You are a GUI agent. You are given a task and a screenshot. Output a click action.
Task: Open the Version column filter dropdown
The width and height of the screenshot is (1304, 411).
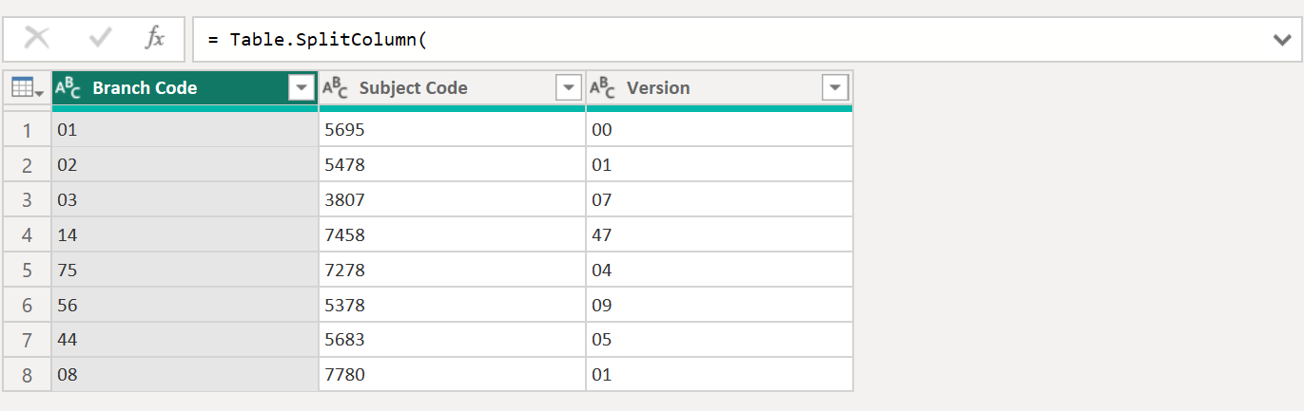click(x=835, y=88)
